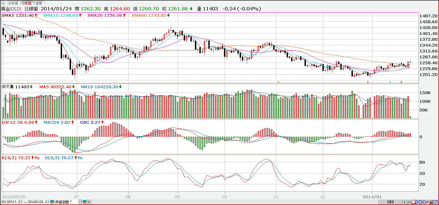Open the end date 2014/01/24 dropdown
439x205 pixels.
[46, 202]
